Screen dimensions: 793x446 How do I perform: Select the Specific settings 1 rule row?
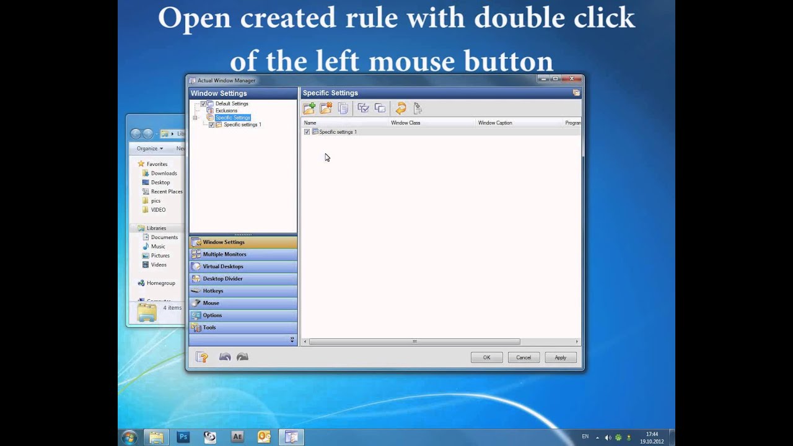(441, 132)
